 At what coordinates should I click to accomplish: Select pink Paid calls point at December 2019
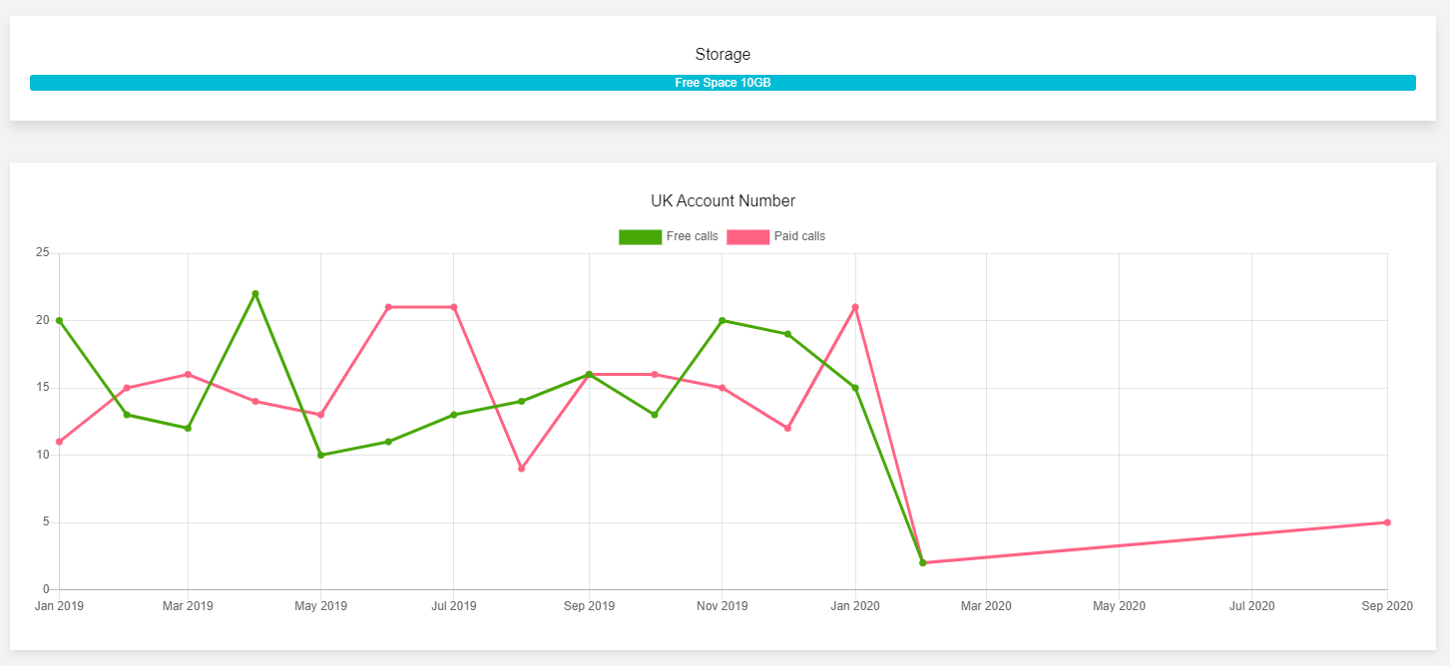coord(787,428)
